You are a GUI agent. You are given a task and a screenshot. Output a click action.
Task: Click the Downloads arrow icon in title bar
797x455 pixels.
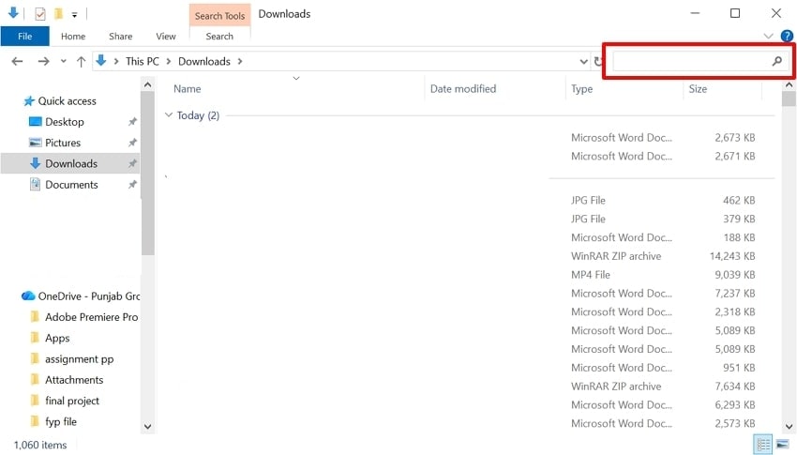pyautogui.click(x=13, y=13)
